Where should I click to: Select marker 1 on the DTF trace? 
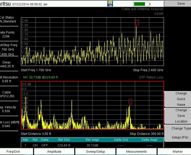(130, 101)
